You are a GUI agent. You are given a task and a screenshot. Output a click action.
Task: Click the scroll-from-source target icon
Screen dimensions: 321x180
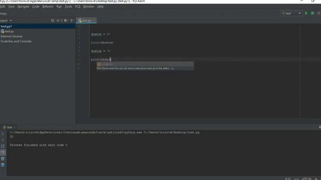click(x=53, y=20)
